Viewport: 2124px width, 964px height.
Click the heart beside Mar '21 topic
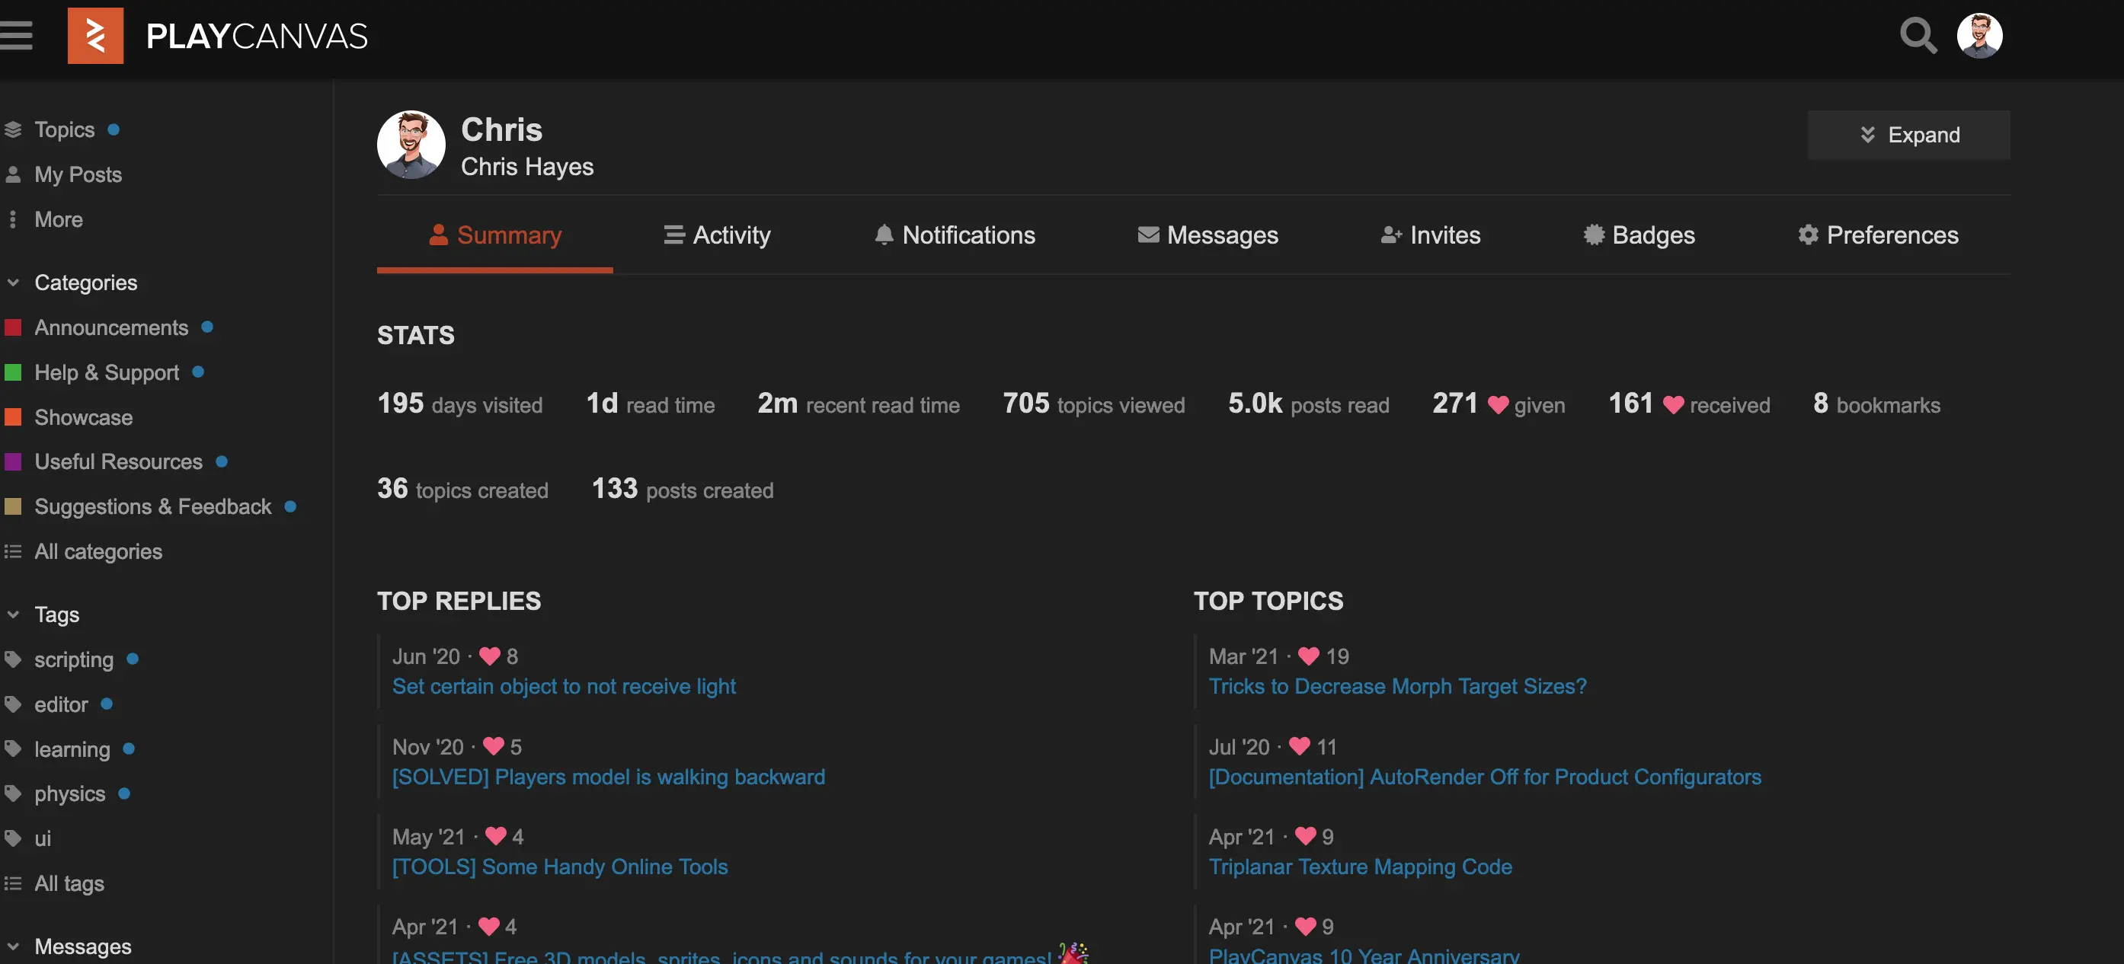1309,656
